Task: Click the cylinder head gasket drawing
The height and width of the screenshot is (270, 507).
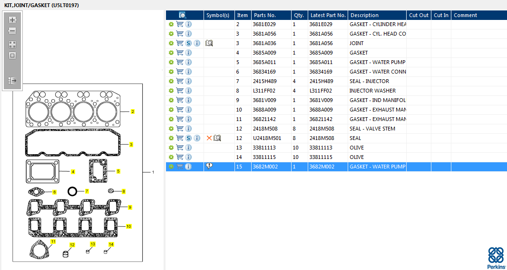Action: [x=73, y=109]
